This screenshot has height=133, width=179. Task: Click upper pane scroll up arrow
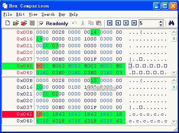174,32
